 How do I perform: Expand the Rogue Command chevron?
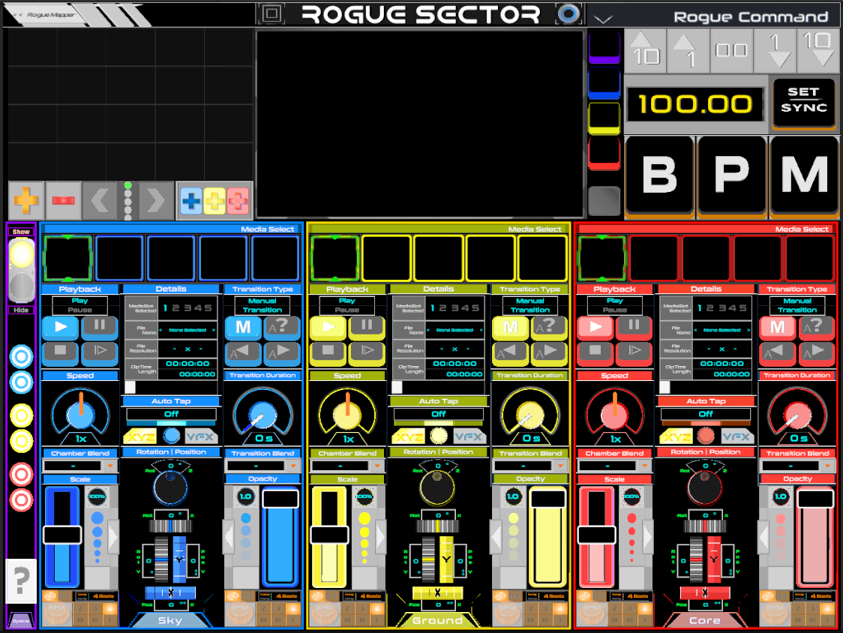point(603,19)
